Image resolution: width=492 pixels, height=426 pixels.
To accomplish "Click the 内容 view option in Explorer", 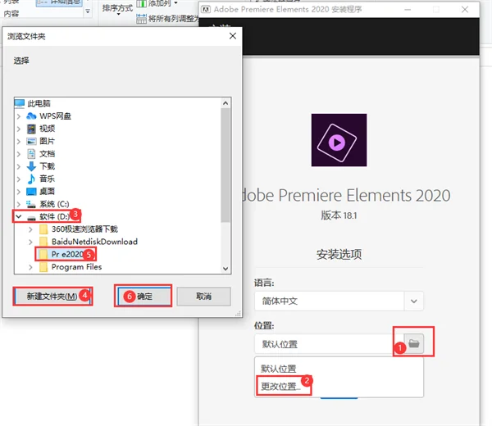I will (11, 13).
